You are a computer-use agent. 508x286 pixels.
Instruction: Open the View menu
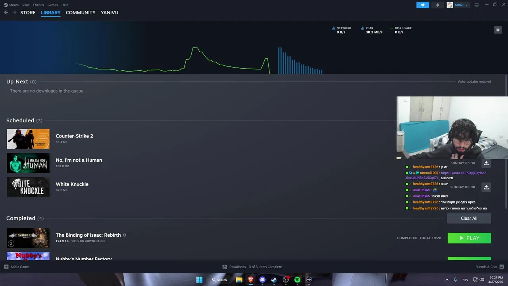(x=26, y=5)
